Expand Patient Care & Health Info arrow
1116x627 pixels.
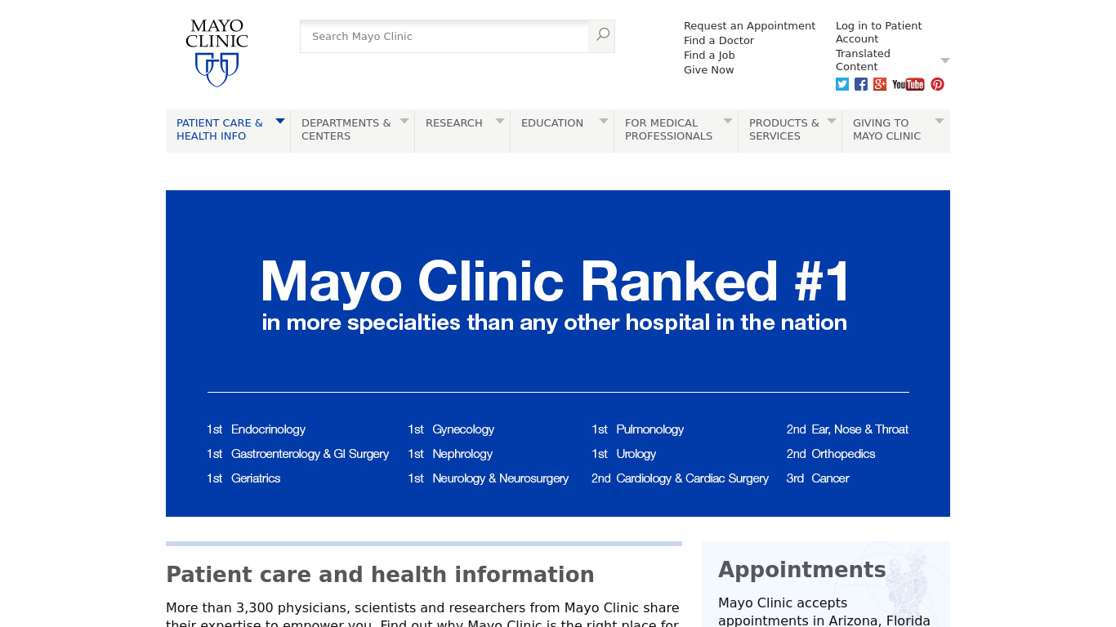tap(280, 121)
